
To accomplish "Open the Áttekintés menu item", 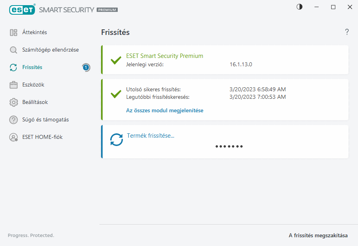I will [35, 33].
